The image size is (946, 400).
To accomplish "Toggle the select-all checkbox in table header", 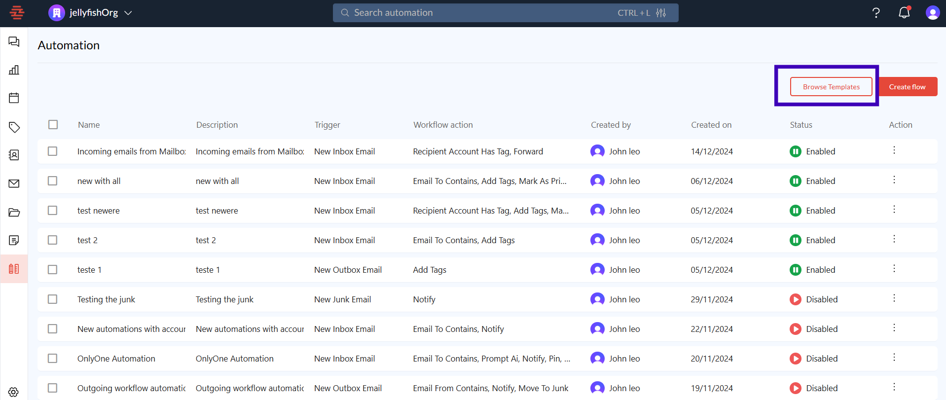I will pyautogui.click(x=53, y=125).
